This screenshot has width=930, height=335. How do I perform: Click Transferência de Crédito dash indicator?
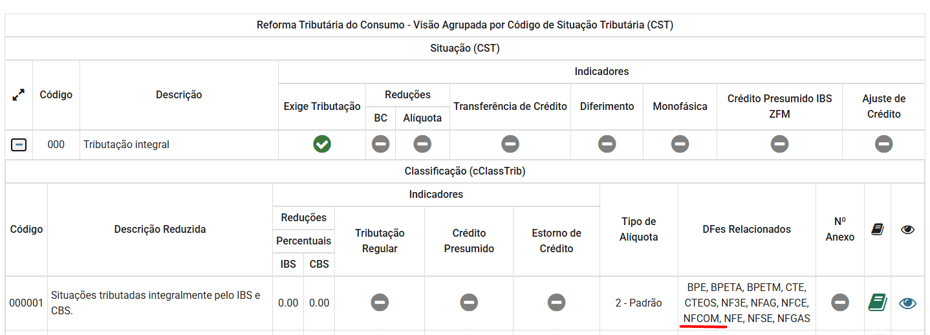point(510,144)
